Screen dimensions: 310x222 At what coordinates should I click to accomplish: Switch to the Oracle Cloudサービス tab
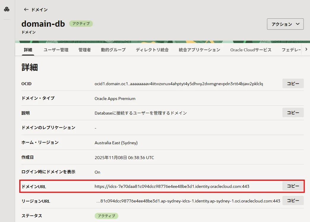(251, 50)
